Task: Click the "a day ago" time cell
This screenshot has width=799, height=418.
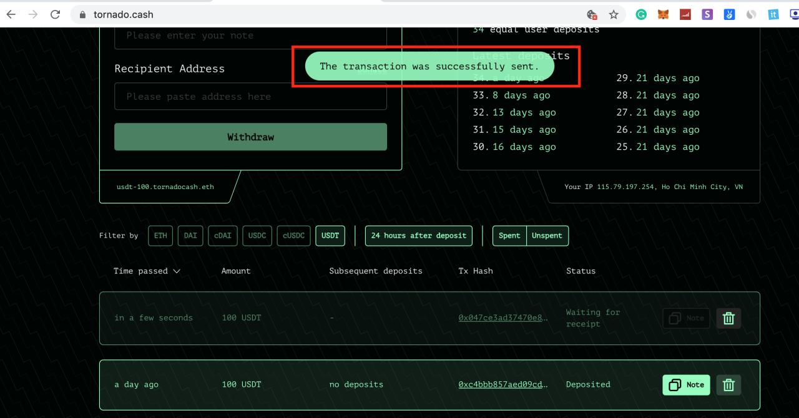Action: click(x=136, y=384)
